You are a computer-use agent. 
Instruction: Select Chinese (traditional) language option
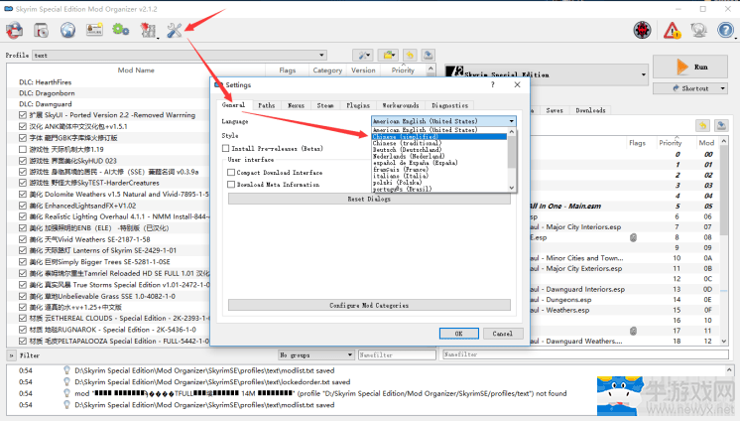point(438,143)
